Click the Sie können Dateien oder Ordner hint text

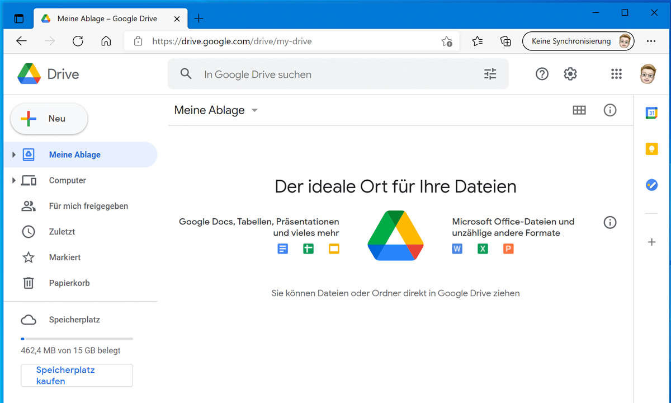click(395, 293)
